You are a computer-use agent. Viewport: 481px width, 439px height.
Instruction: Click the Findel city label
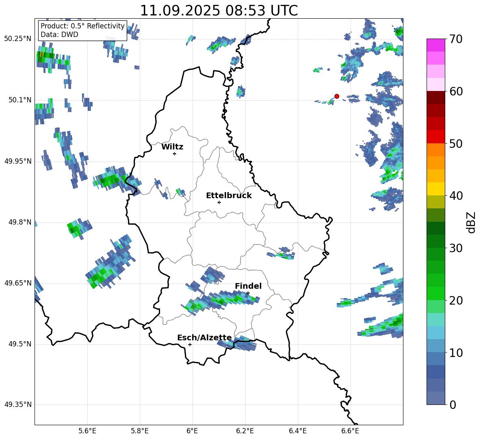248,286
